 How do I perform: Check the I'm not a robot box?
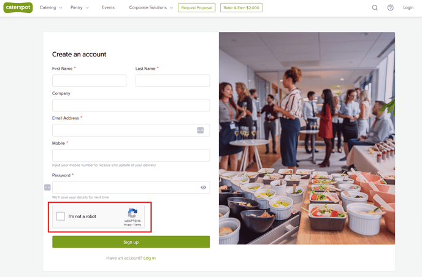[x=61, y=216]
